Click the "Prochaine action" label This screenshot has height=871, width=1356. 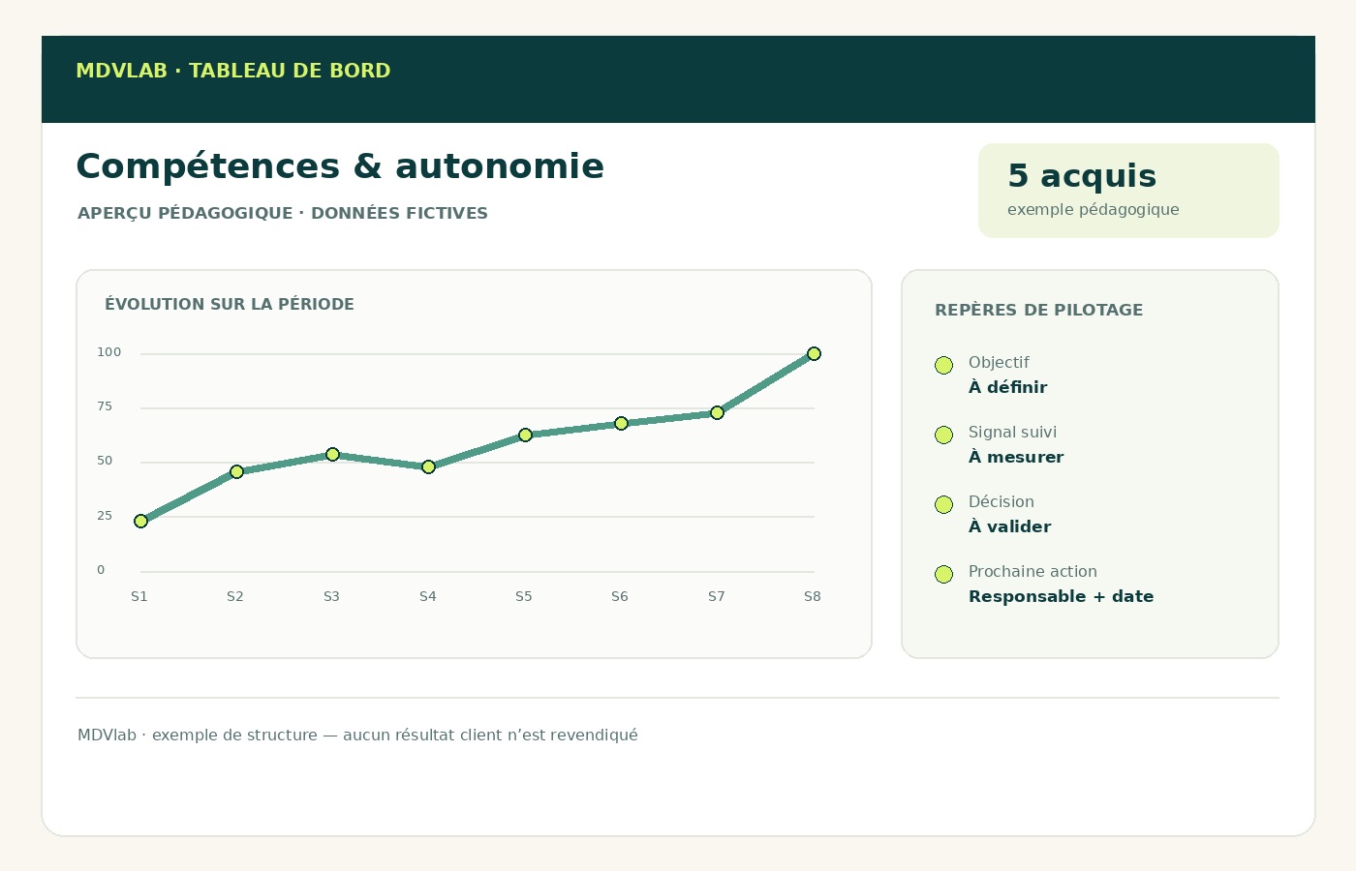(x=1032, y=571)
